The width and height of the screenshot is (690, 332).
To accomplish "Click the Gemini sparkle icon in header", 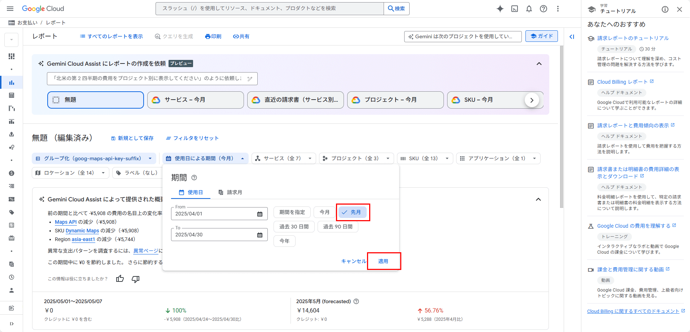I will pyautogui.click(x=500, y=9).
